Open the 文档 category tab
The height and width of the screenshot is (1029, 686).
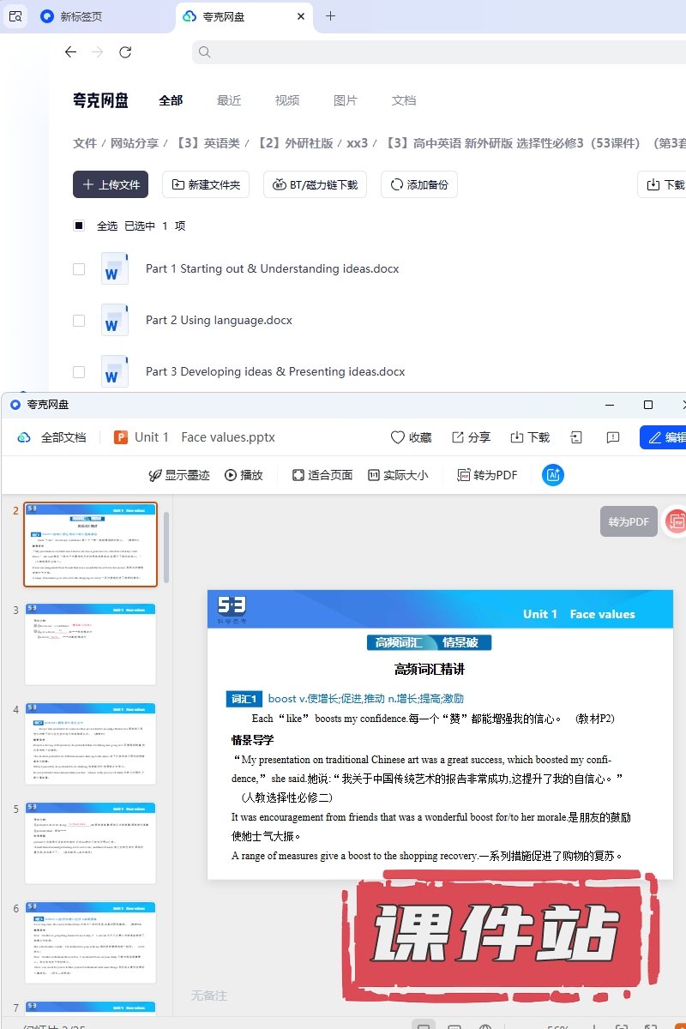(403, 100)
